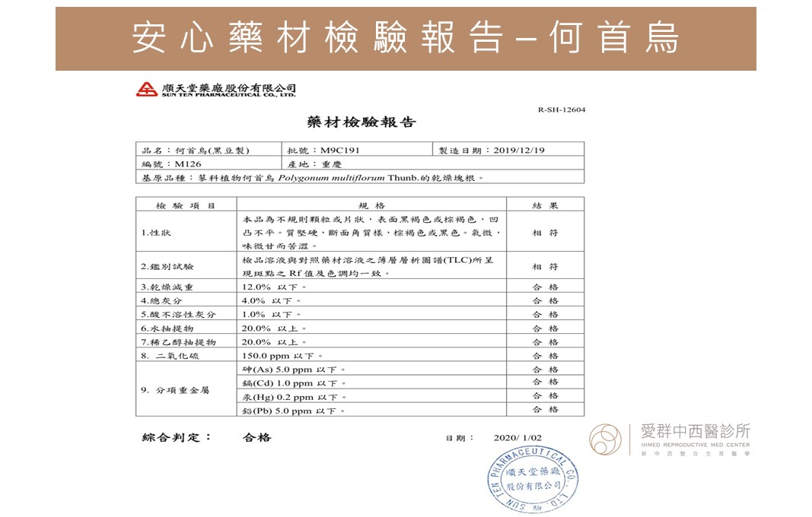Click the Polygonum multiflorum species row
Screen dimensions: 812x517
coord(359,177)
